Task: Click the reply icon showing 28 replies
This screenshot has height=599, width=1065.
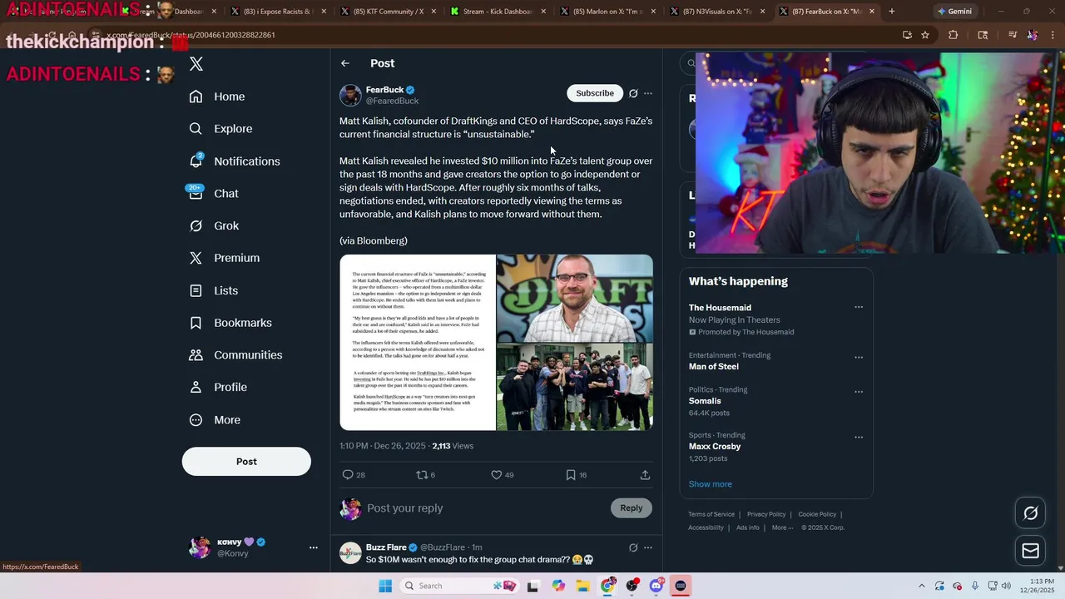Action: click(x=348, y=474)
